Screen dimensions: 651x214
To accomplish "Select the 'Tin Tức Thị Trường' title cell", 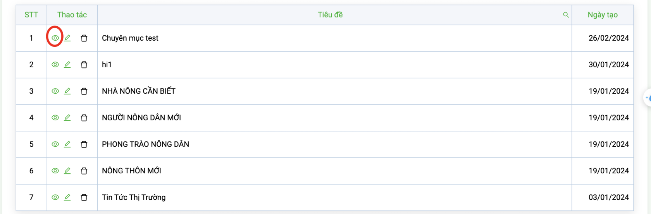I will tap(334, 197).
